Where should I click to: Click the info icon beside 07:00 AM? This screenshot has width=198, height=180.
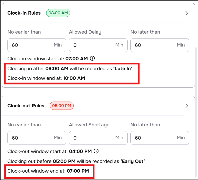point(92,58)
